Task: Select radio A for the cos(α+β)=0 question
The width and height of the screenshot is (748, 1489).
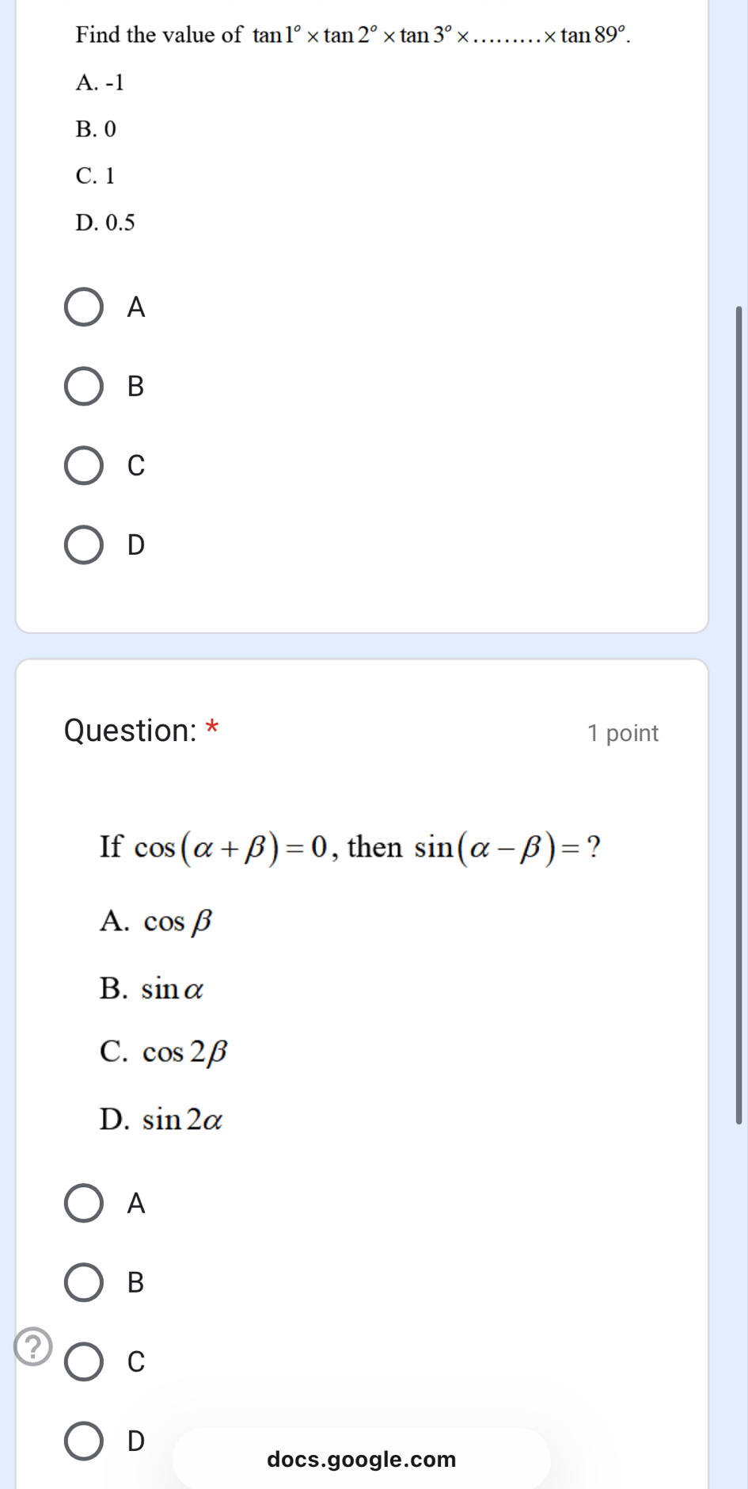Action: coord(84,1204)
